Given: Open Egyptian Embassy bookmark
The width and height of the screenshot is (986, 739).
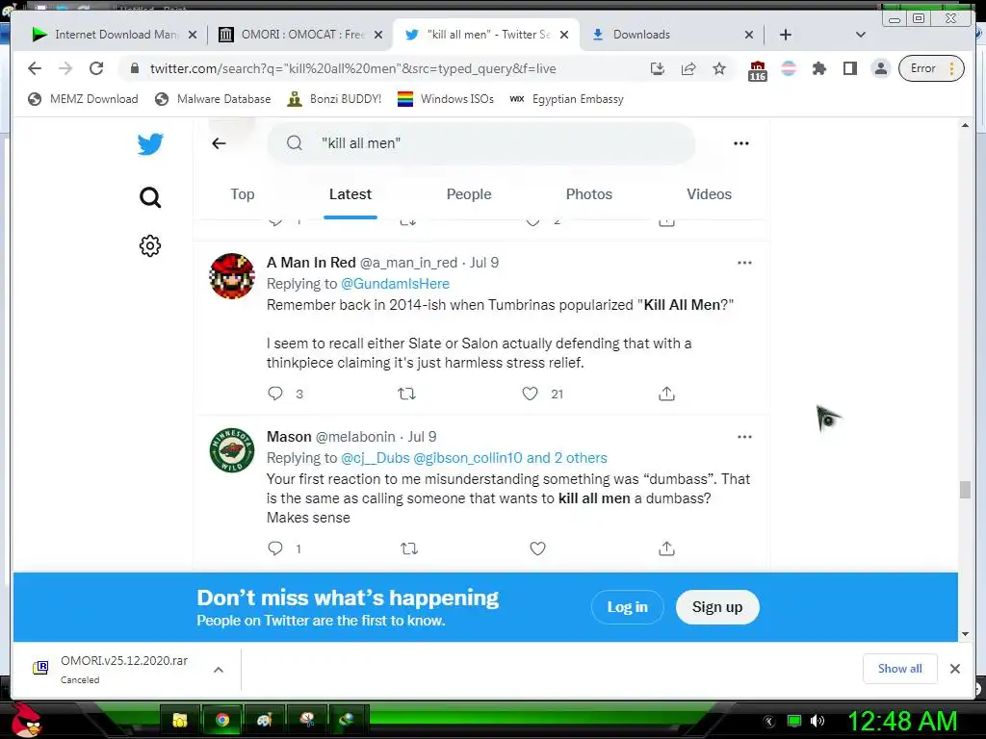Looking at the screenshot, I should click(x=566, y=99).
